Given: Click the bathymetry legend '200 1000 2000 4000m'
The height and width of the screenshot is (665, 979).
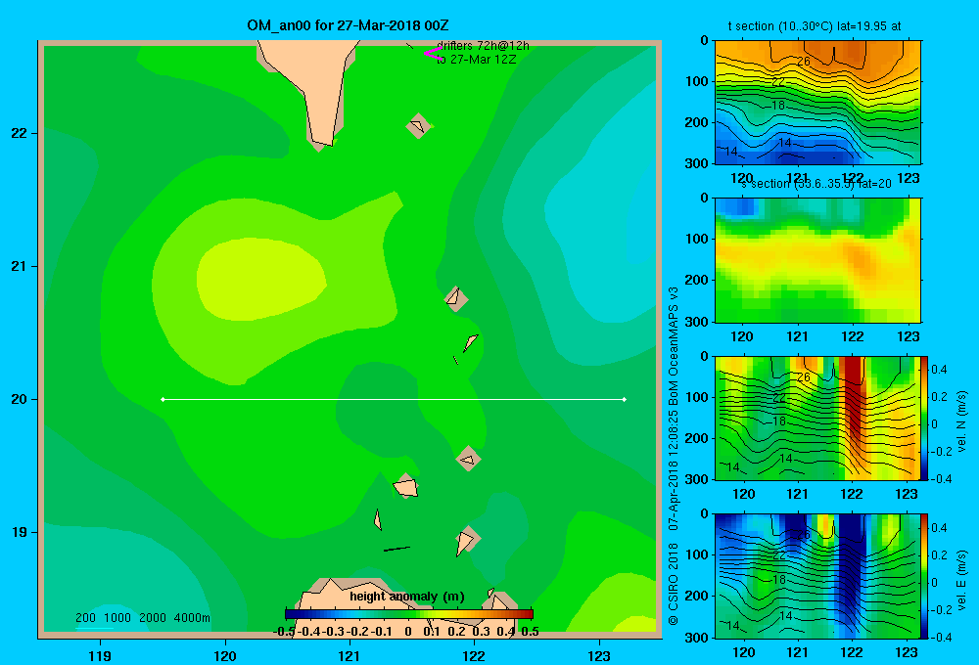Looking at the screenshot, I should (142, 618).
